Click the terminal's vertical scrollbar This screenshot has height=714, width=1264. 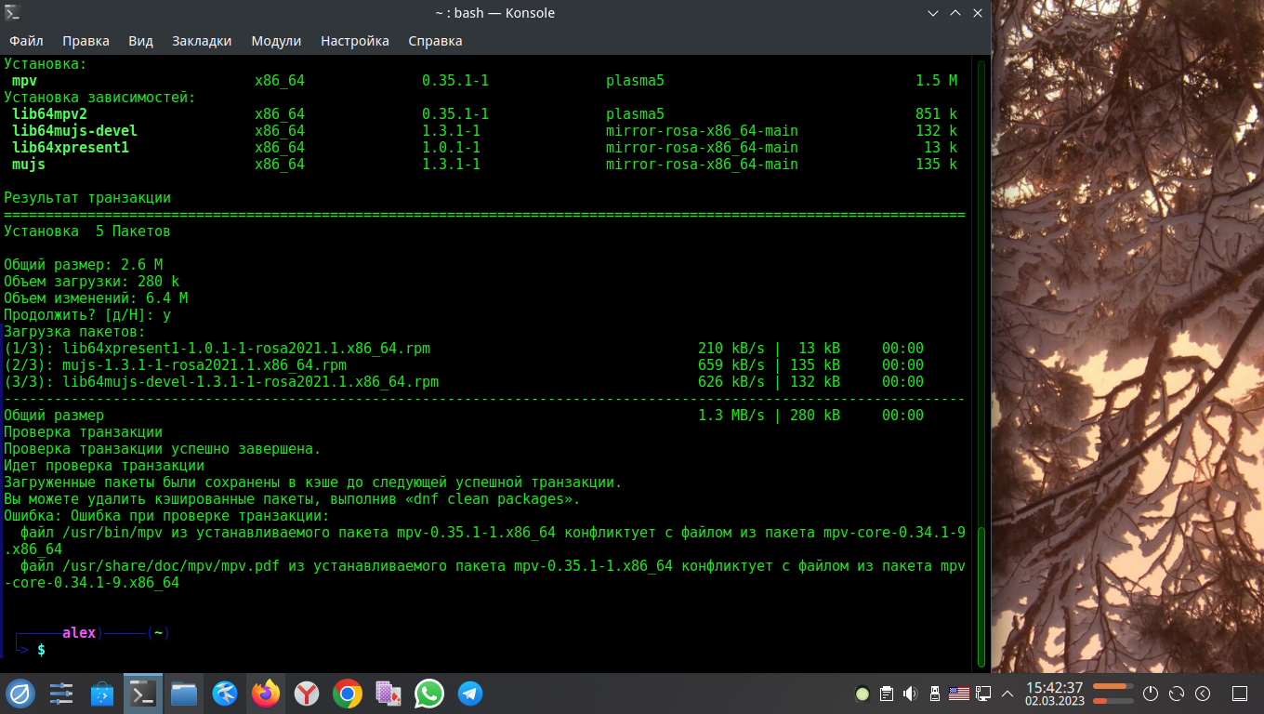click(980, 595)
